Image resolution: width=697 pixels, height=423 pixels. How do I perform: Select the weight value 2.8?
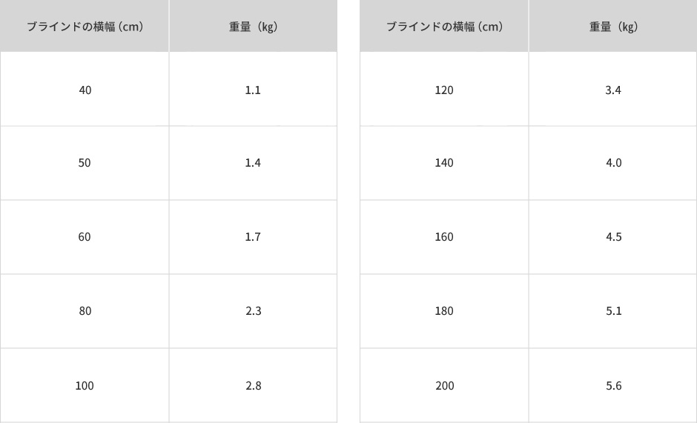(x=254, y=386)
